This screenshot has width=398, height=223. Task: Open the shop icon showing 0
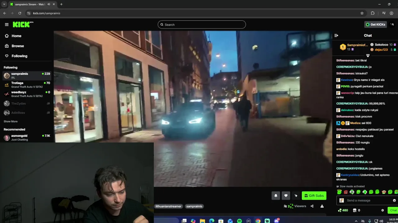tap(356, 210)
